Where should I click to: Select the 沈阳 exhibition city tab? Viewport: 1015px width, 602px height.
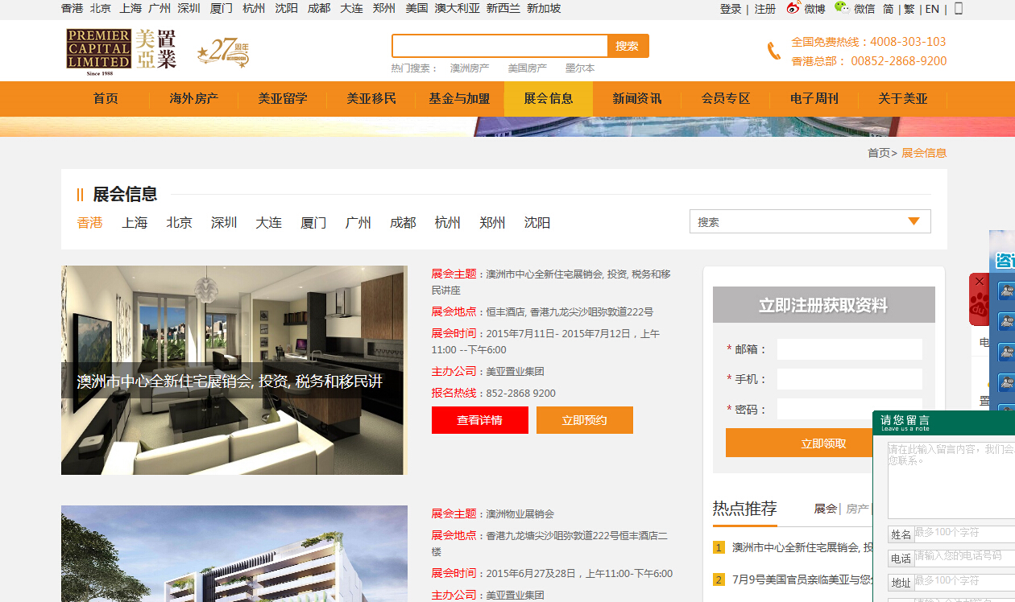tap(537, 223)
